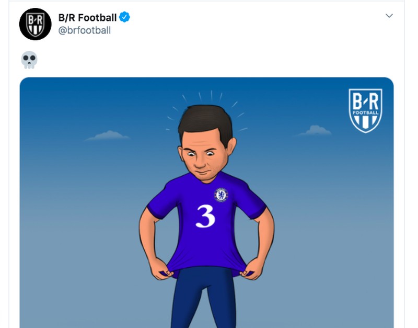Click the B/R Football shield logo in the image
This screenshot has width=418, height=328.
(365, 110)
